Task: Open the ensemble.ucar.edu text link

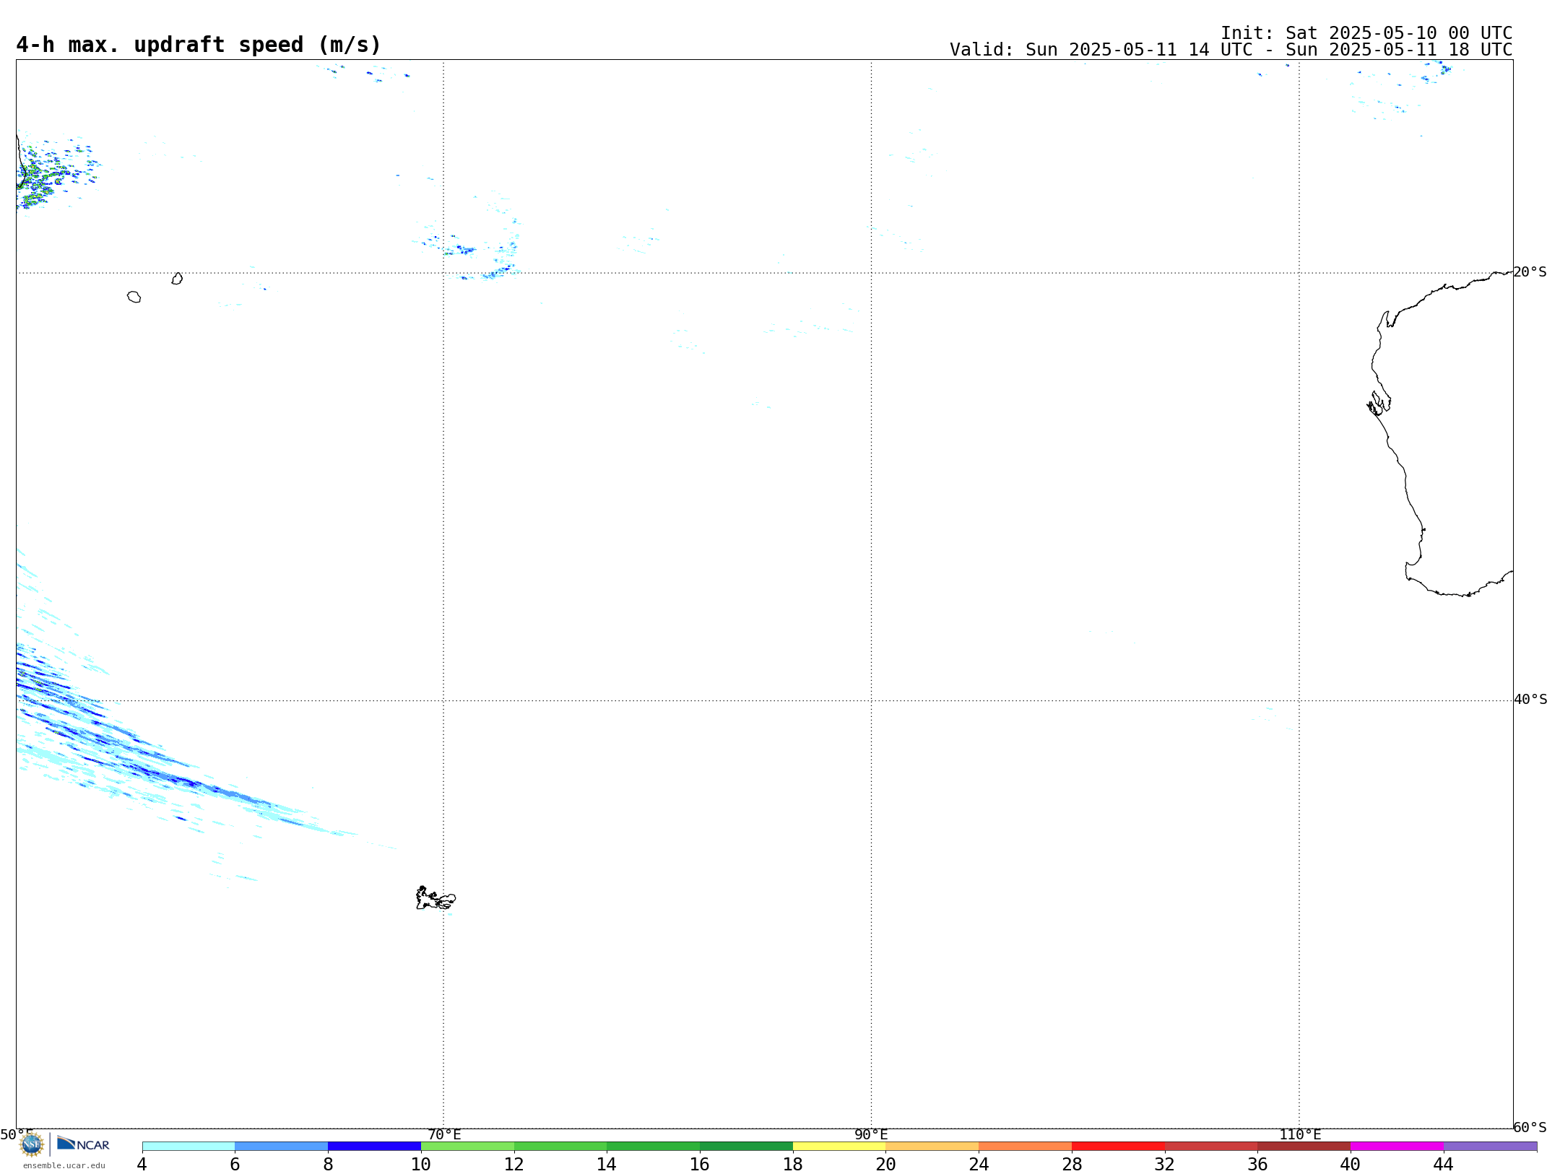Action: (x=64, y=1165)
